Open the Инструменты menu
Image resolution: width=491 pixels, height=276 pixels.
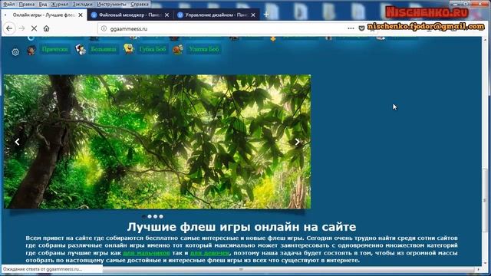pos(111,4)
